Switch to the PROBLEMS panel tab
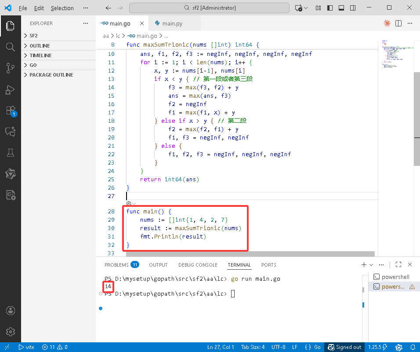The image size is (420, 352). pos(122,265)
